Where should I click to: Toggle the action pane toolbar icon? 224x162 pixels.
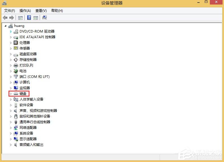(36, 18)
